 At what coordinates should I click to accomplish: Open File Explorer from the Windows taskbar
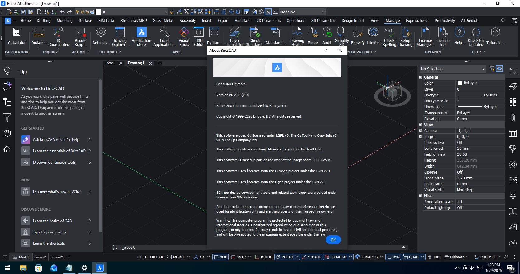pos(23,268)
